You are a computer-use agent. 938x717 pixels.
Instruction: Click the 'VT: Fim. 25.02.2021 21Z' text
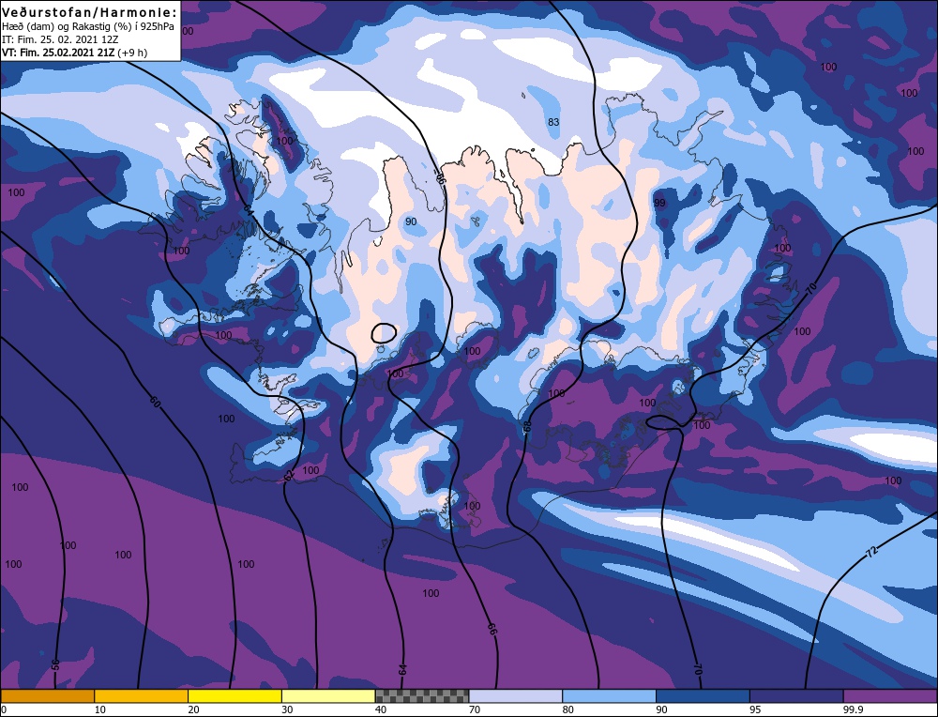pos(58,53)
